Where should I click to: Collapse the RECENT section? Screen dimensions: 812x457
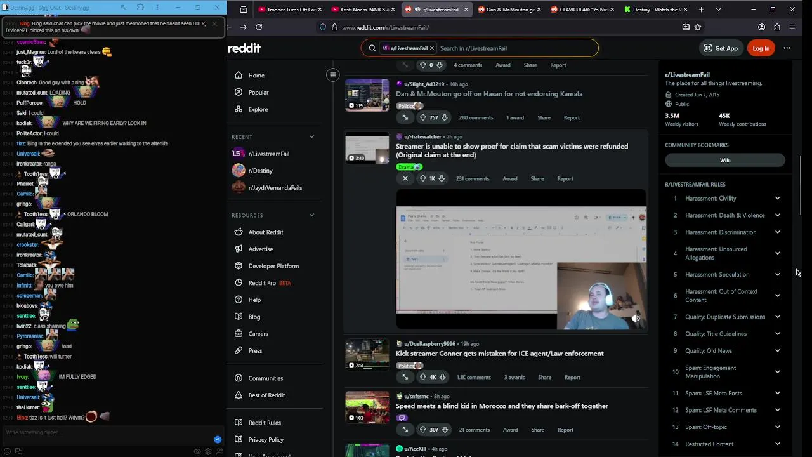[311, 137]
